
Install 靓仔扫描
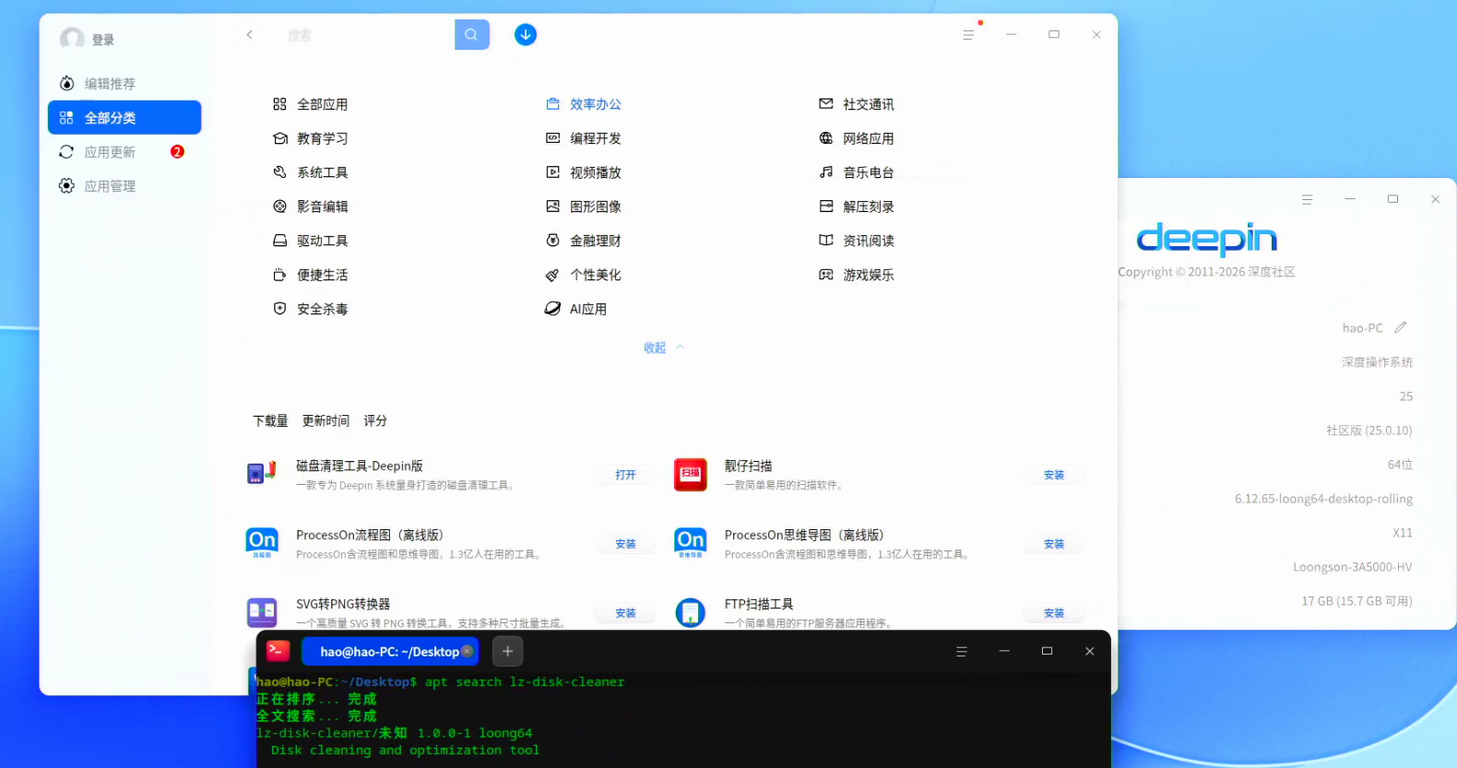pos(1054,475)
